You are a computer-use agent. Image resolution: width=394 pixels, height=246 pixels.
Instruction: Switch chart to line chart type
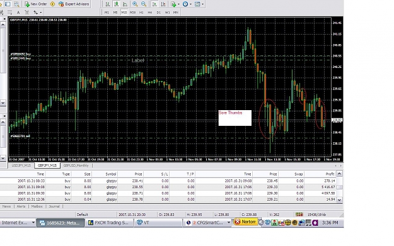(125, 4)
